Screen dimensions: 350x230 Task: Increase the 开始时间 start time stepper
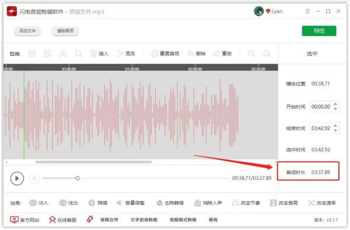(335, 104)
